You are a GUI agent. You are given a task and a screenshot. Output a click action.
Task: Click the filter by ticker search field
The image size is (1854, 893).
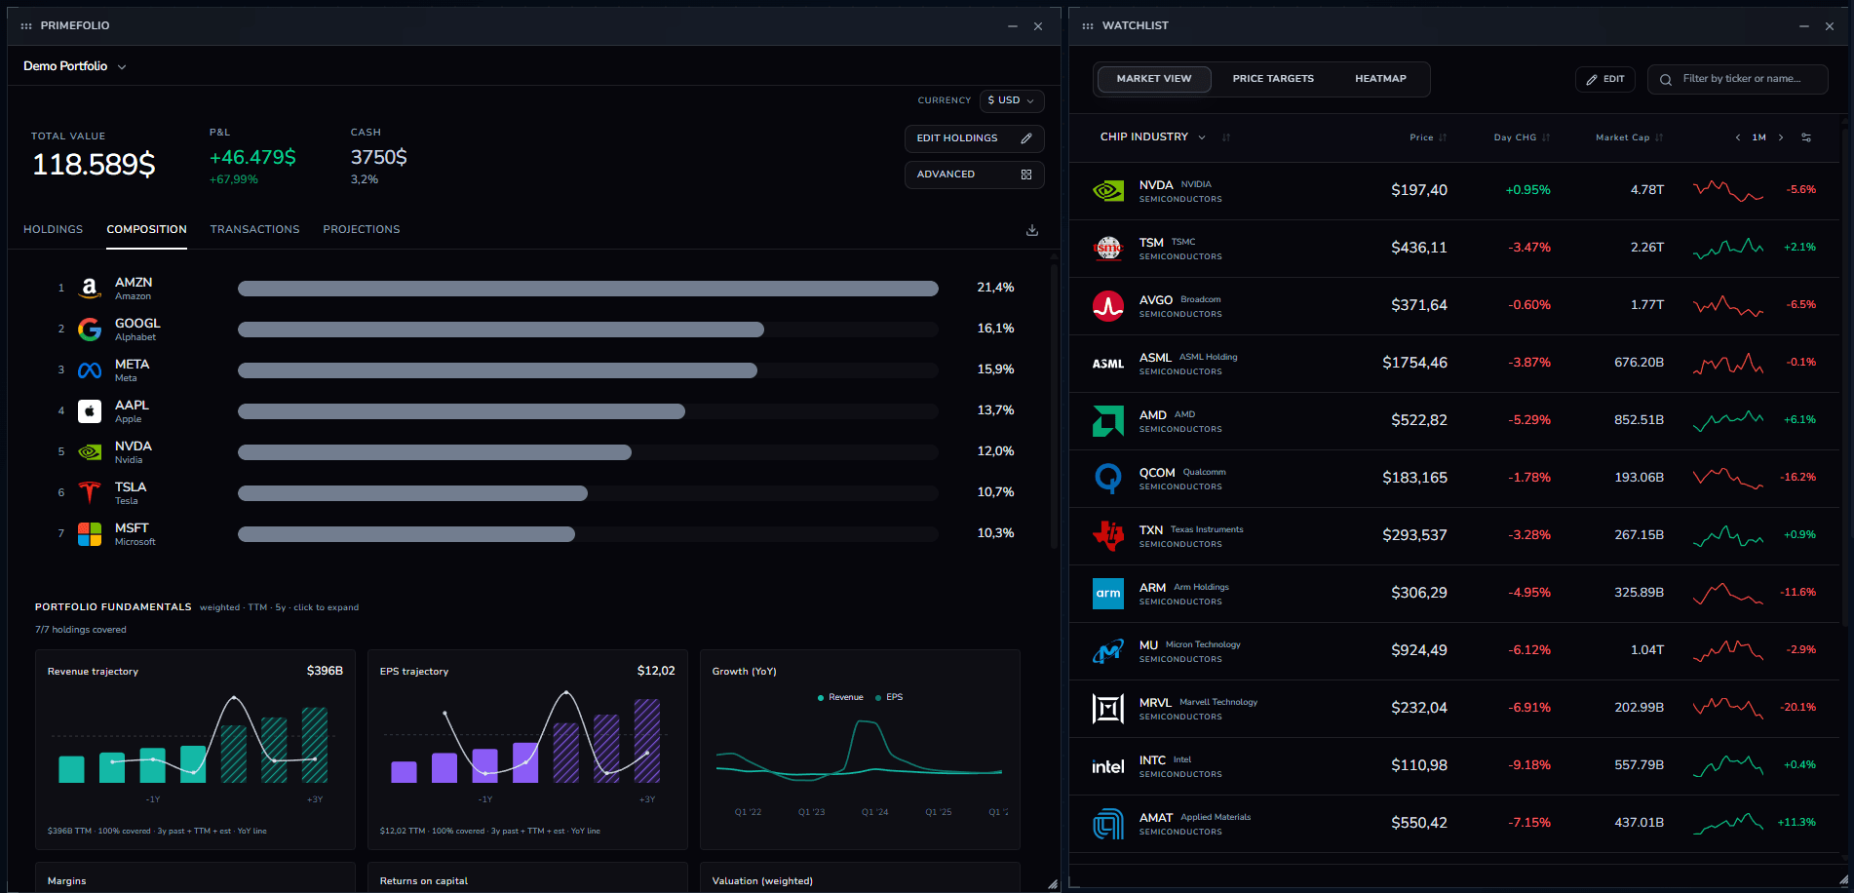pos(1738,79)
